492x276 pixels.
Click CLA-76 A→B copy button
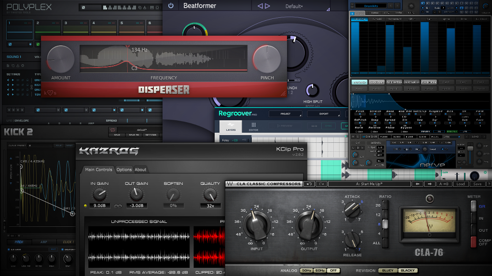click(x=444, y=184)
